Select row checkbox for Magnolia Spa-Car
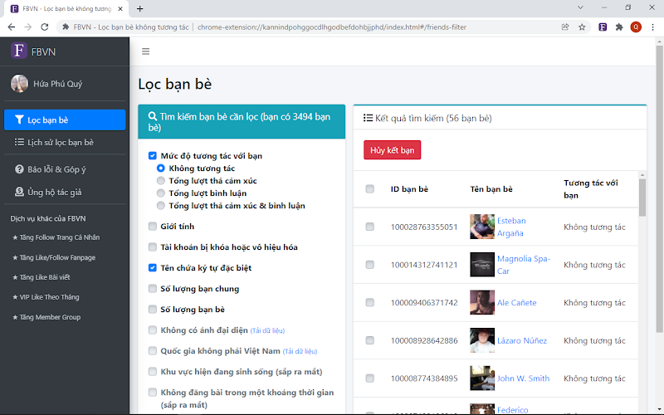Image resolution: width=664 pixels, height=415 pixels. [x=369, y=265]
